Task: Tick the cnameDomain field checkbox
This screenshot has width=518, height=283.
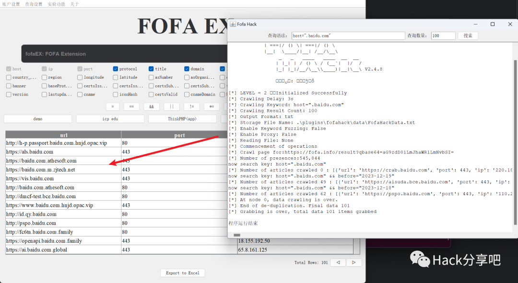Action: click(x=187, y=94)
